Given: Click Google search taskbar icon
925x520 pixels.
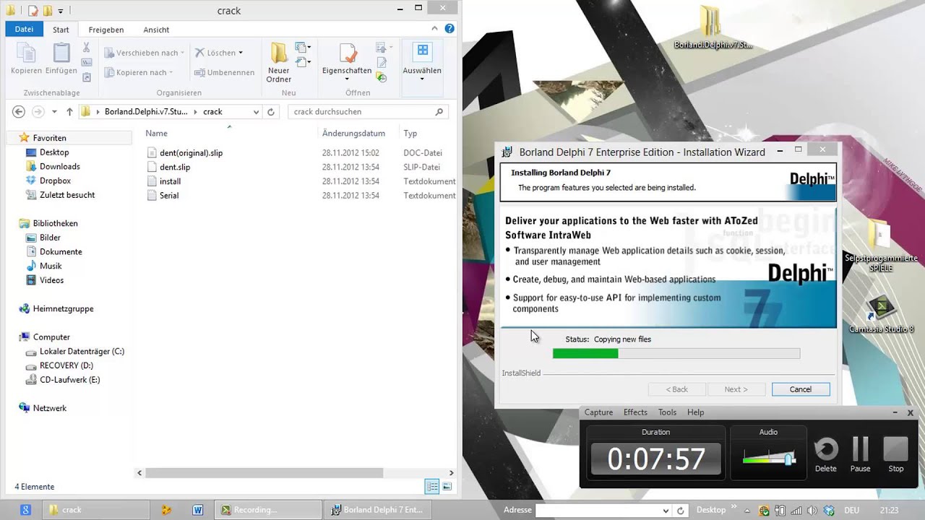Looking at the screenshot, I should [x=25, y=510].
